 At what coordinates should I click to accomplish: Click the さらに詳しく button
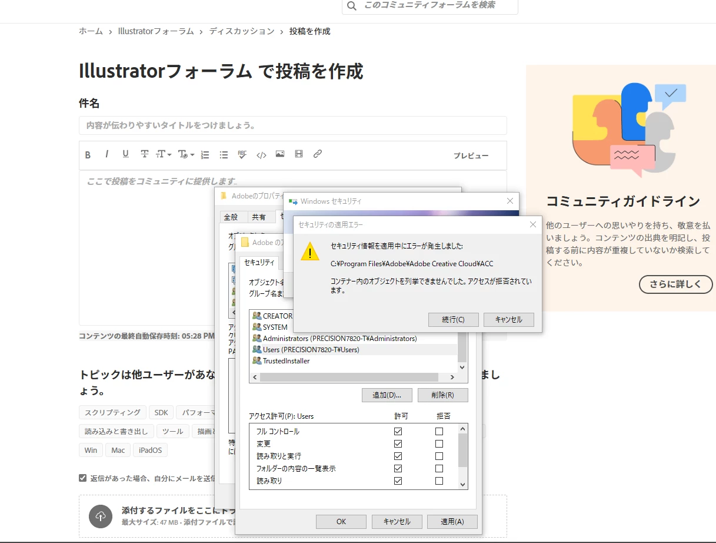click(x=675, y=284)
